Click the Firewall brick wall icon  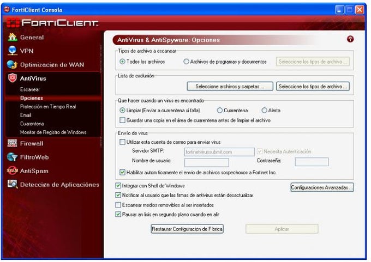coord(13,143)
